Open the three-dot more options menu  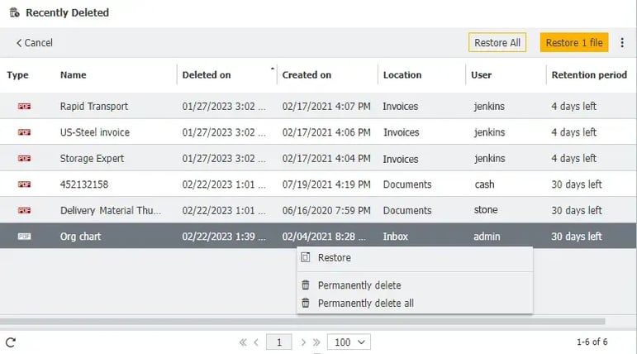click(x=622, y=42)
